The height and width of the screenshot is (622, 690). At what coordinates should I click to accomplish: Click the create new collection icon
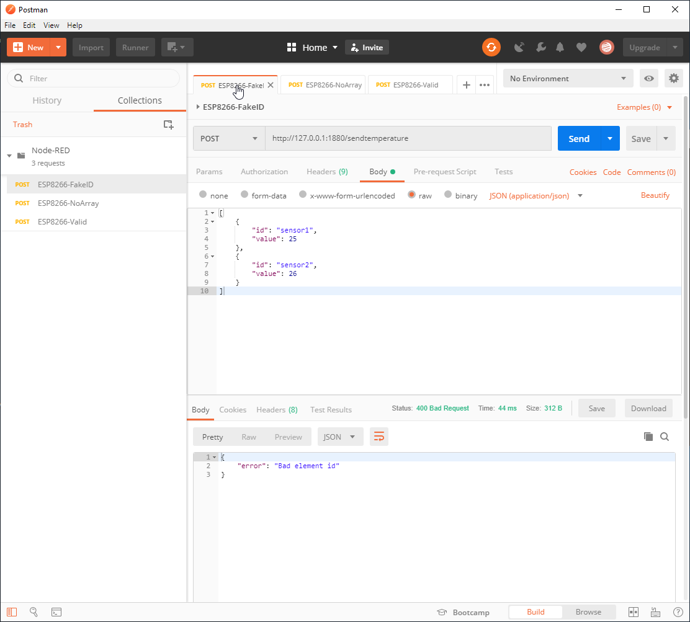[x=169, y=125]
